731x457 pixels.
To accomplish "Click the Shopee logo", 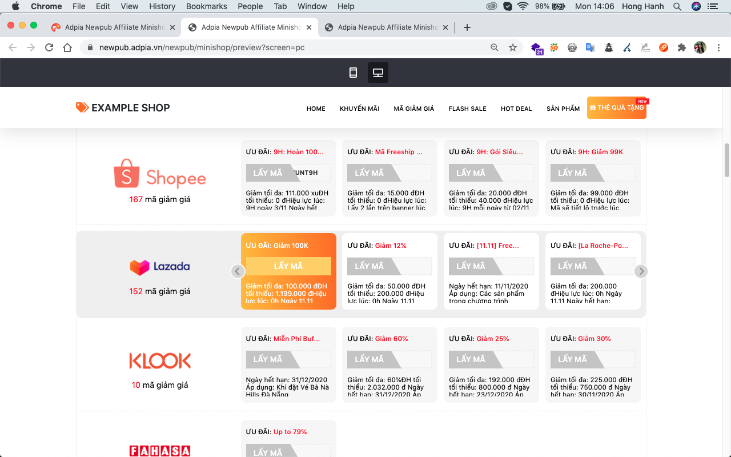I will [159, 174].
